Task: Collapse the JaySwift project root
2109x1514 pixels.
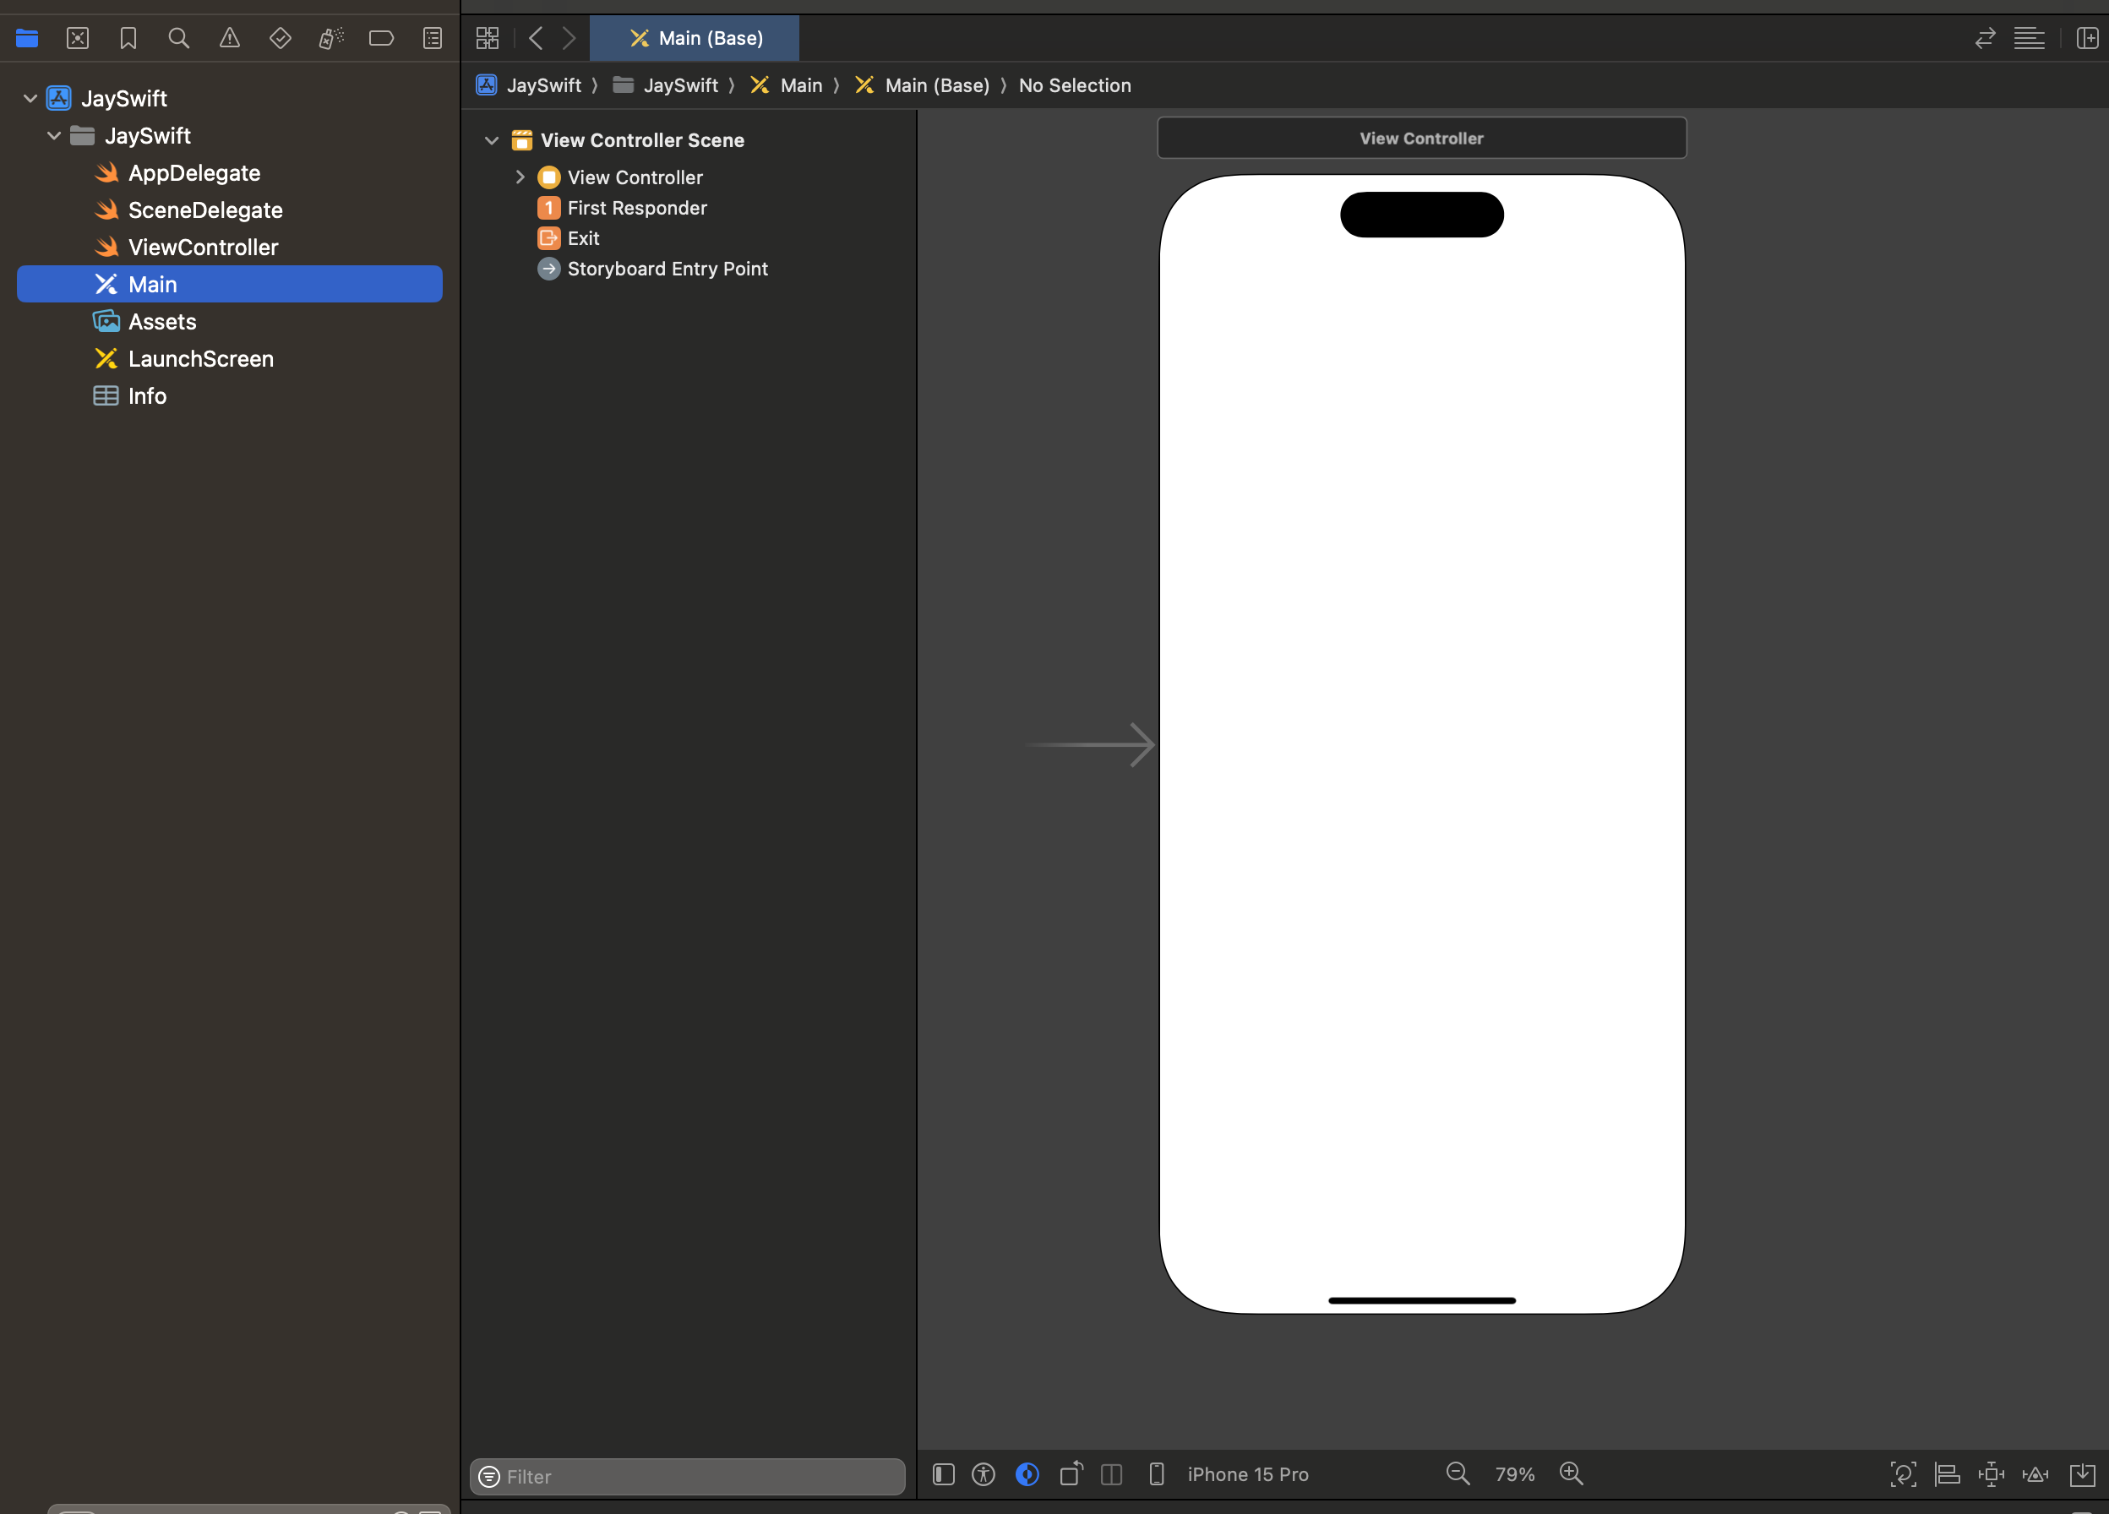Action: tap(30, 99)
